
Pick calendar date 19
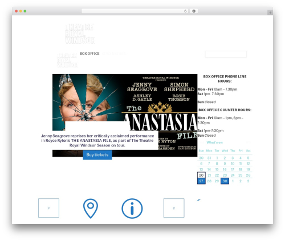[x=248, y=169]
